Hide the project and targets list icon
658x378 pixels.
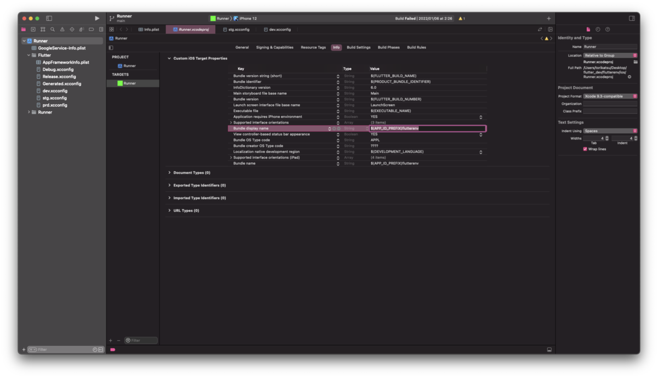tap(111, 48)
